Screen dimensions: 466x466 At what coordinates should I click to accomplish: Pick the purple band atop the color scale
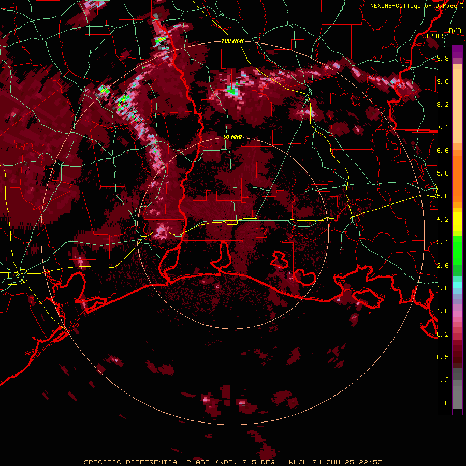coord(457,52)
